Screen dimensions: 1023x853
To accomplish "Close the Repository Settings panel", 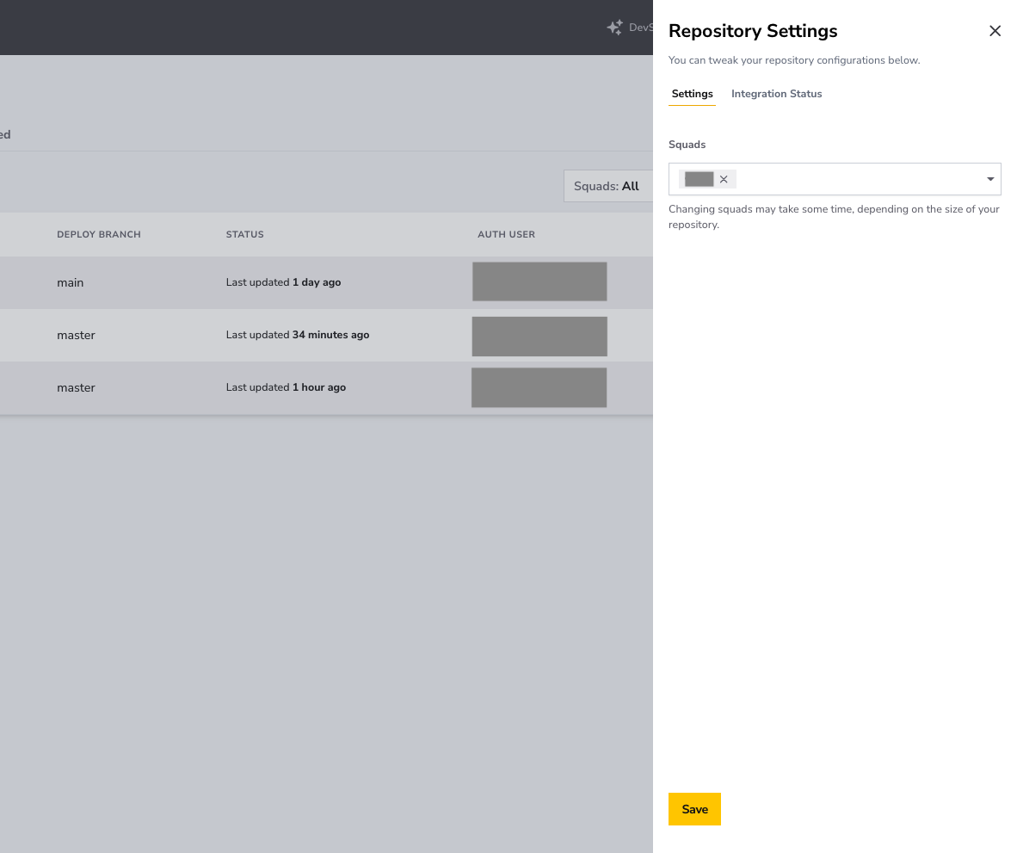I will [995, 31].
